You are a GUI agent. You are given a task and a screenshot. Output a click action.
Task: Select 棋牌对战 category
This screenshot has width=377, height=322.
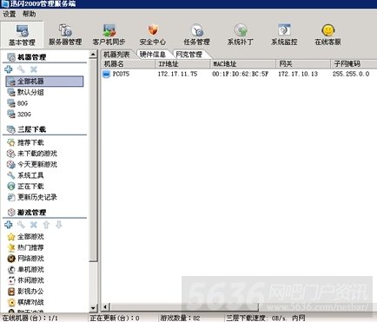click(x=25, y=302)
